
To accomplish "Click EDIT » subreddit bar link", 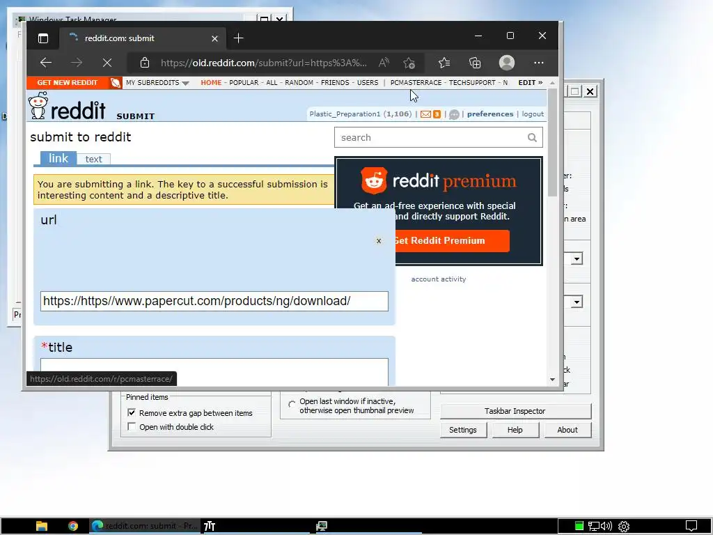I will [x=530, y=83].
